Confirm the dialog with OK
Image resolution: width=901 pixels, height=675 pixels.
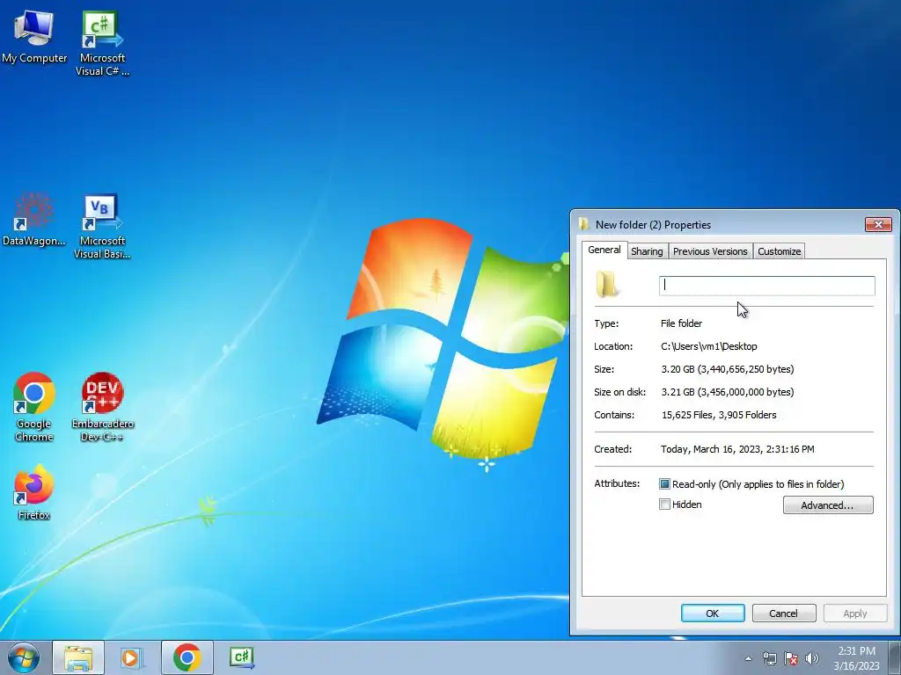[713, 613]
